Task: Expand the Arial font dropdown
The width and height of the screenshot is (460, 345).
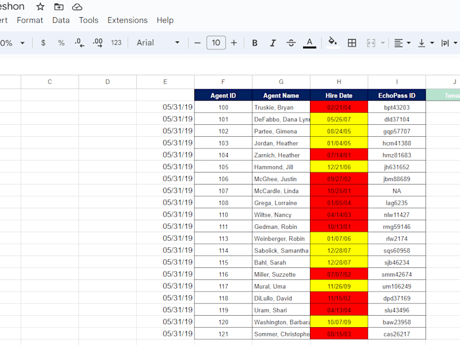Action: coord(158,43)
